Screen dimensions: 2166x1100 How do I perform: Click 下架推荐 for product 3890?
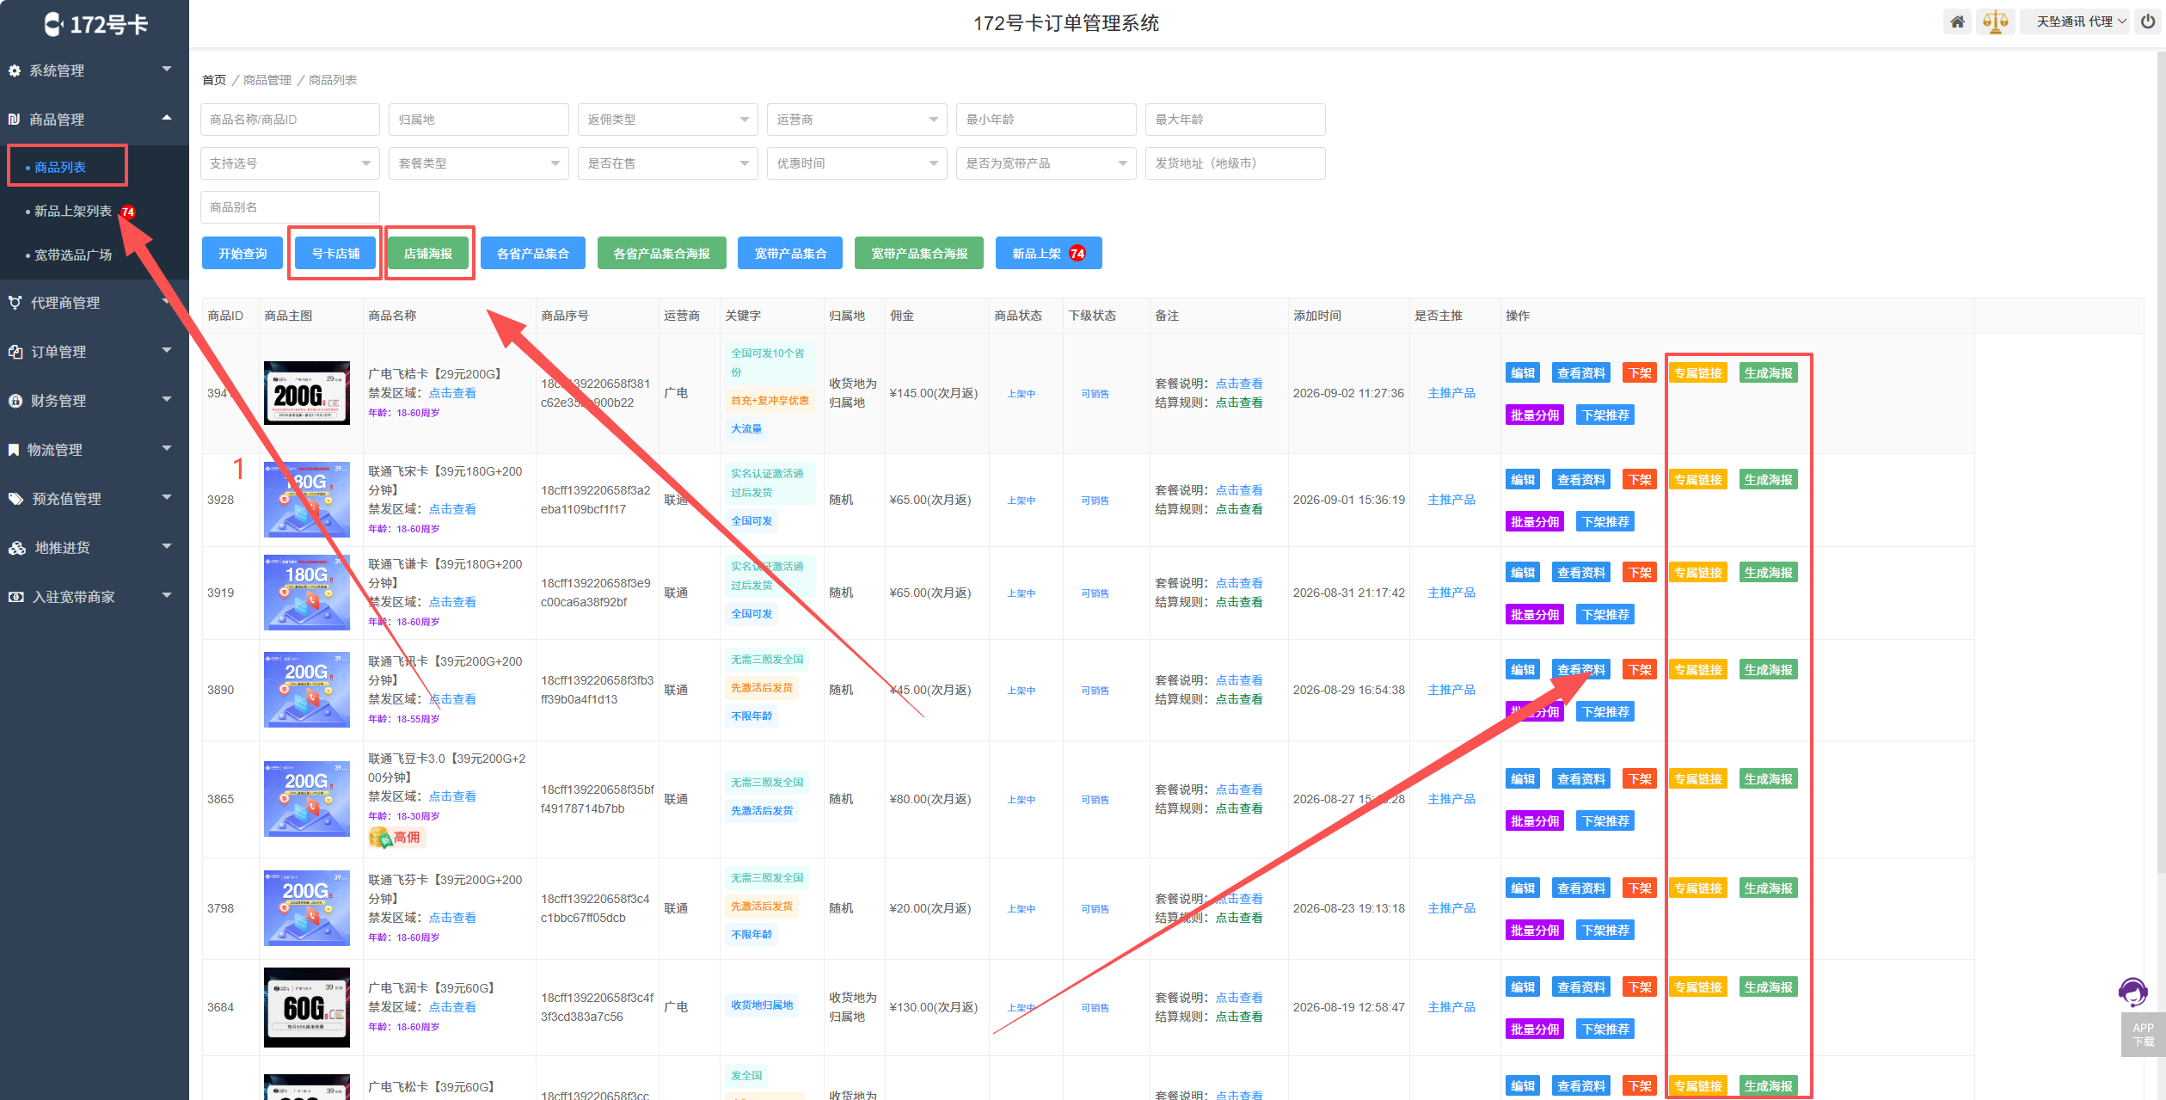[1605, 712]
